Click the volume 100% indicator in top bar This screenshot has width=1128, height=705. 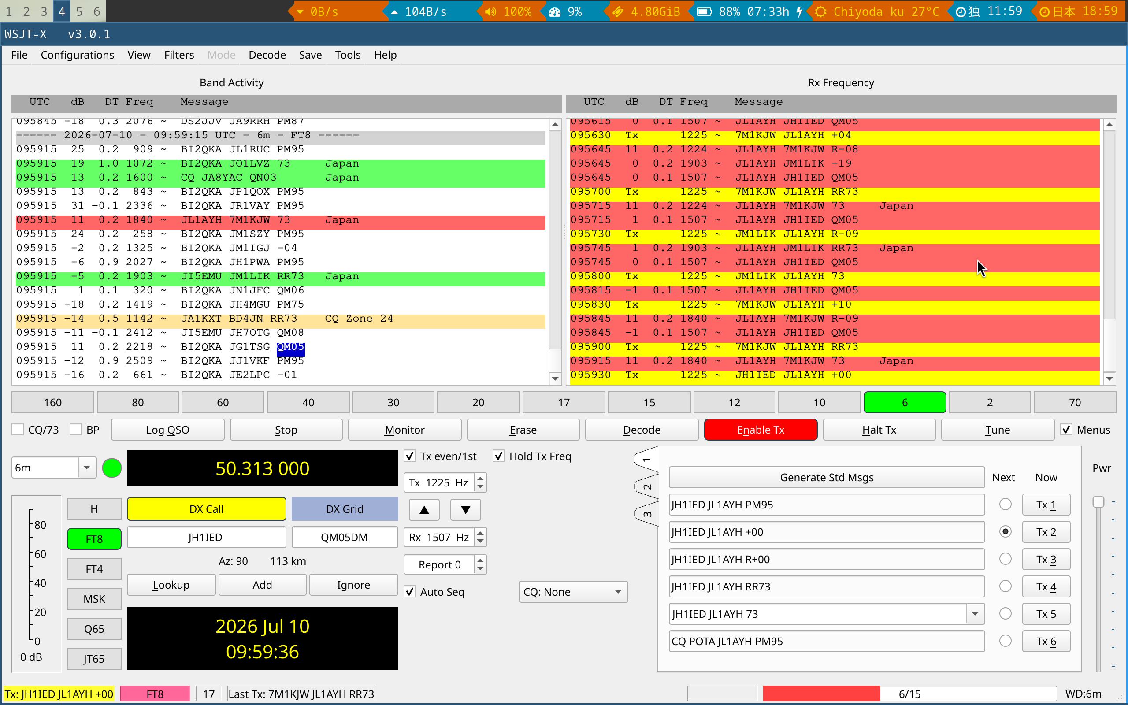508,11
